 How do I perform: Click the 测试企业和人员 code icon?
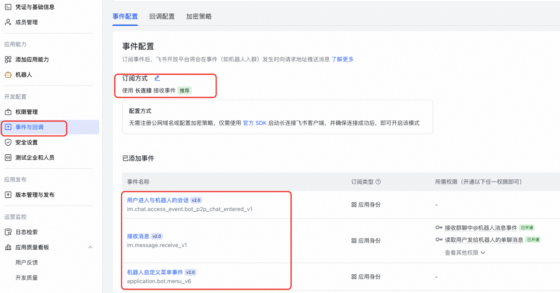pos(8,158)
